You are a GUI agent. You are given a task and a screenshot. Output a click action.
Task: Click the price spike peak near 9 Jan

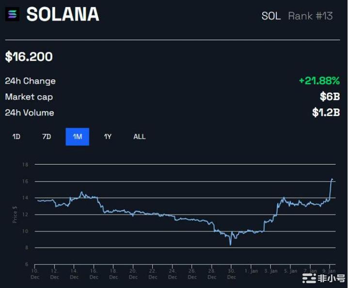[332, 179]
